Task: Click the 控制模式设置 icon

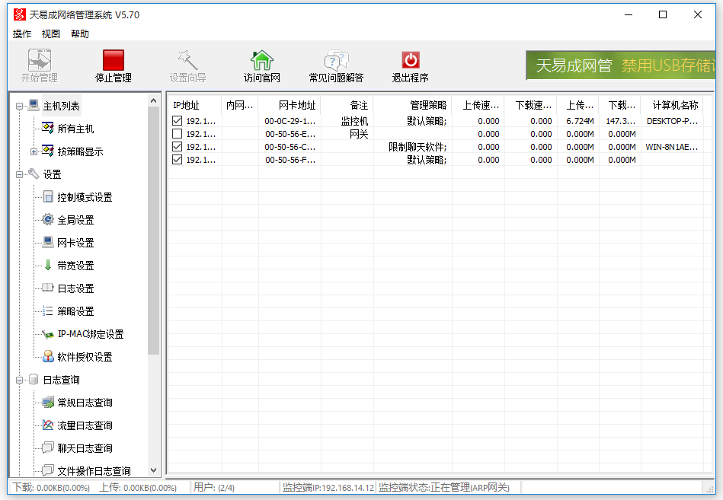Action: coord(48,197)
